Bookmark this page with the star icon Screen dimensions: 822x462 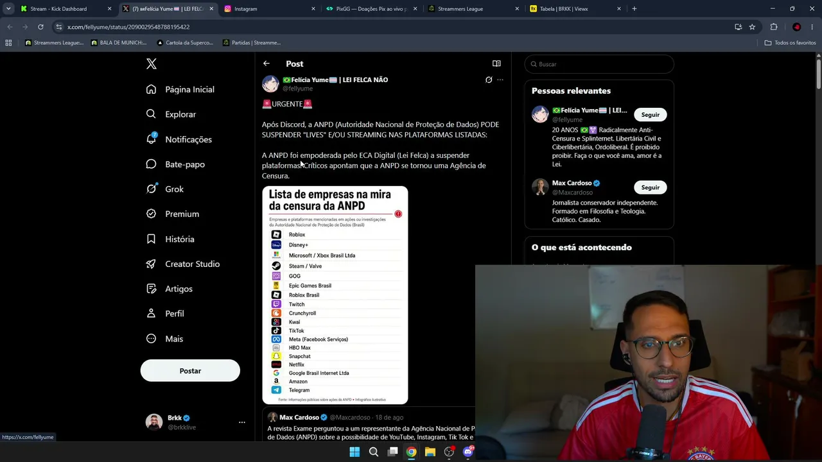point(752,27)
